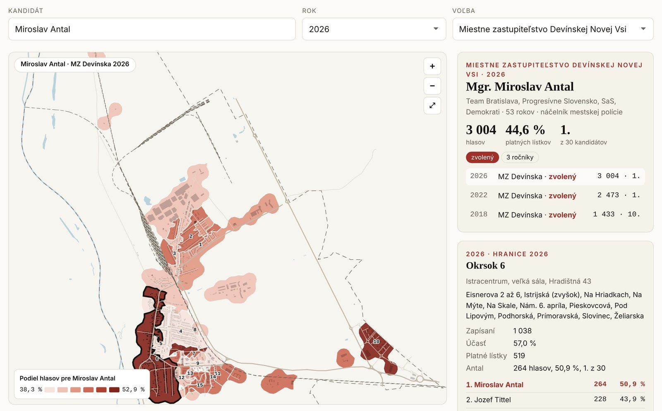
Task: Click the Zapísaní 1 038 value
Action: pyautogui.click(x=523, y=331)
